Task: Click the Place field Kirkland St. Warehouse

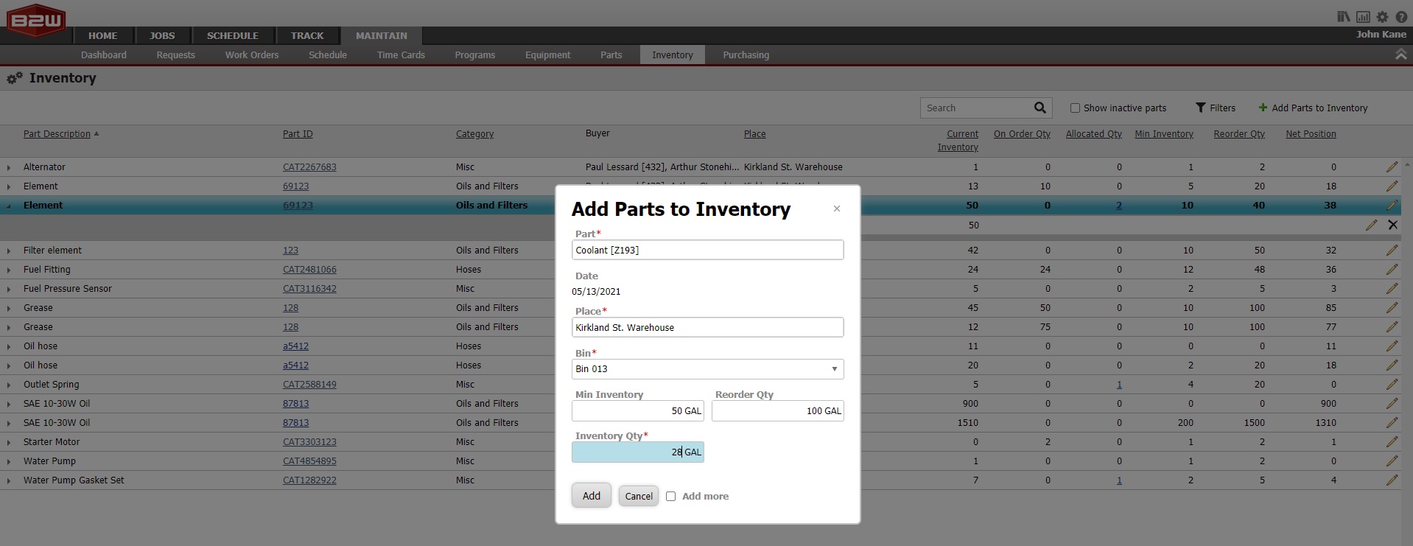Action: click(x=707, y=327)
